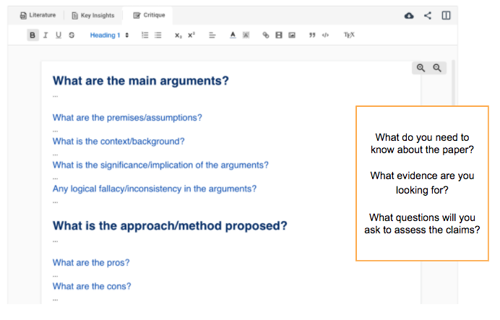Viewport: 500px width, 320px height.
Task: Insert a bulleted list
Action: 158,35
